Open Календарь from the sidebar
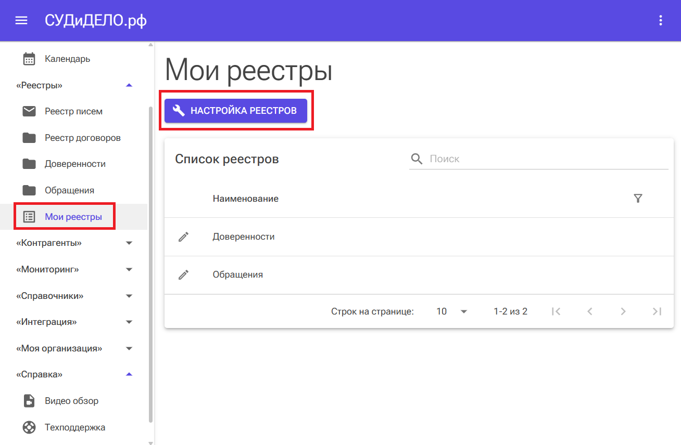 point(67,59)
